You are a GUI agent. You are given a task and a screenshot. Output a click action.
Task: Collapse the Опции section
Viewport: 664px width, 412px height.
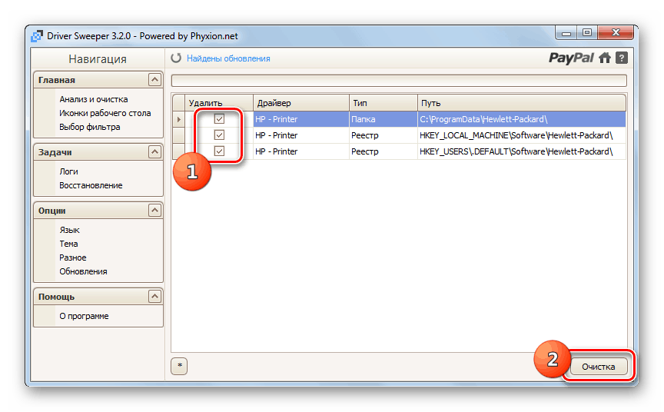click(x=154, y=211)
